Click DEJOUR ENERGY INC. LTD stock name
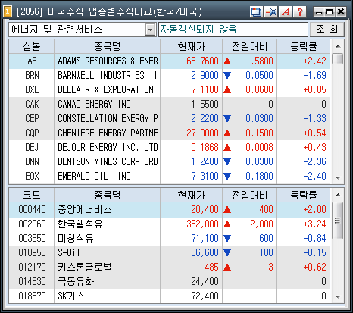 pyautogui.click(x=108, y=147)
